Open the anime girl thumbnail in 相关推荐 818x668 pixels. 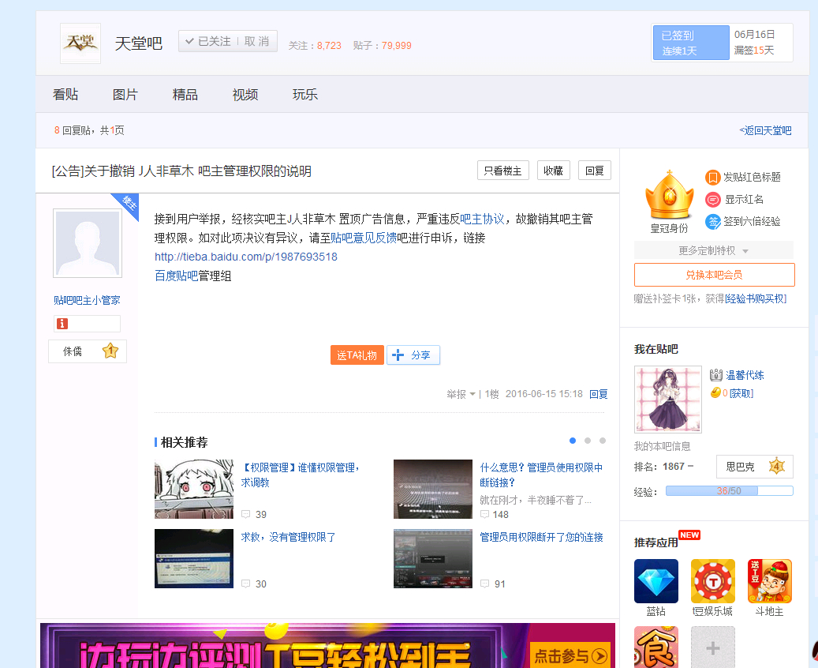pos(194,489)
